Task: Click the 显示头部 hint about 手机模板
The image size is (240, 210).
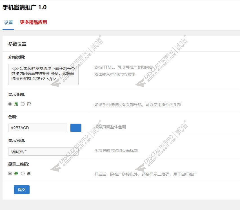Action: tap(138, 105)
